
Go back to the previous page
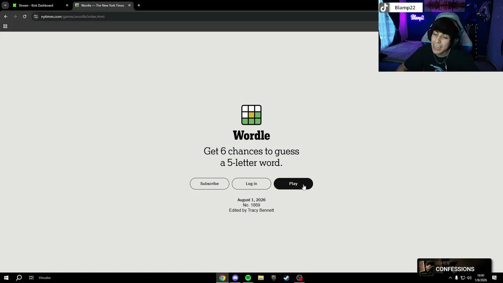click(x=6, y=17)
